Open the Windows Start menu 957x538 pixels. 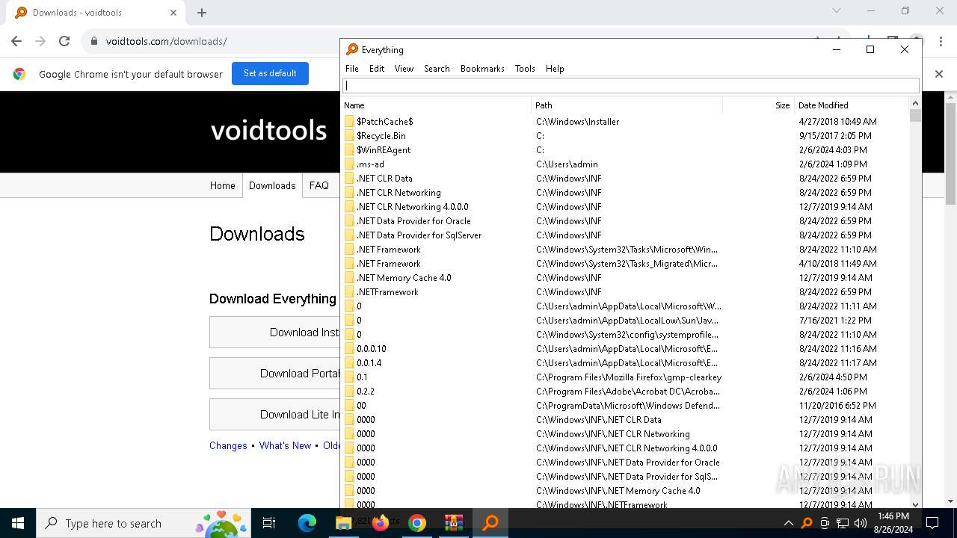coord(18,523)
